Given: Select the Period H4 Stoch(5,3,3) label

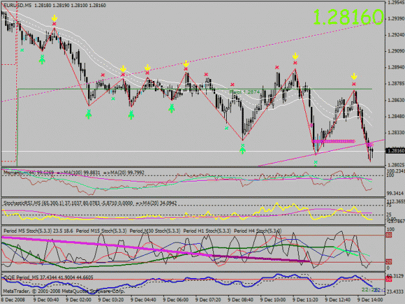Looking at the screenshot, I should [257, 231].
